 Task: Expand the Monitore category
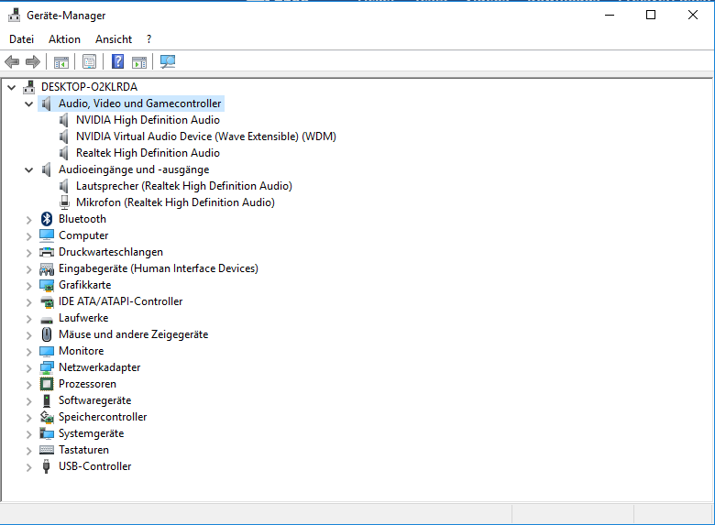point(28,352)
